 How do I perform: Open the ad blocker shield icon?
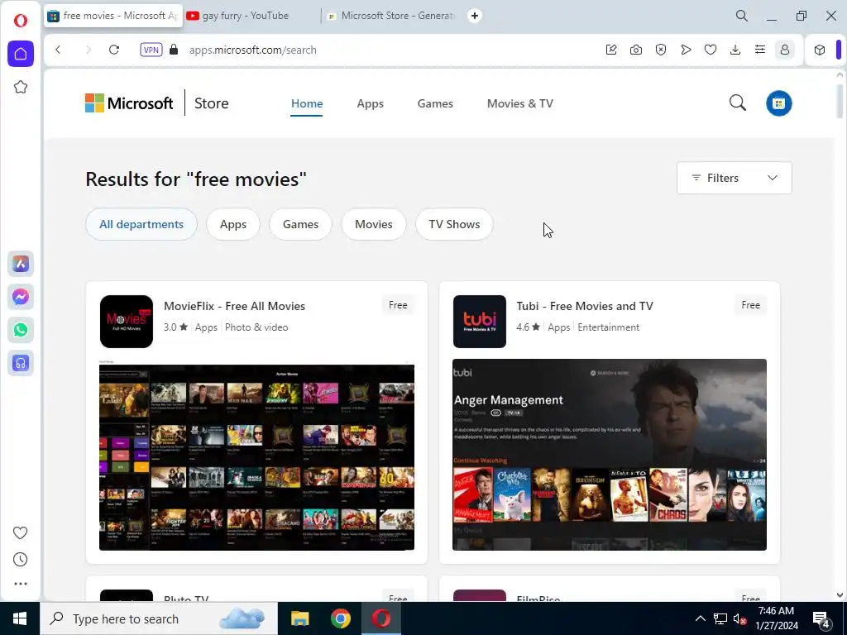tap(661, 50)
